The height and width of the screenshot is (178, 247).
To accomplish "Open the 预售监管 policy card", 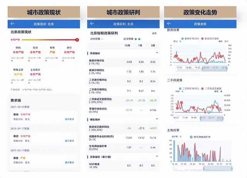I will [x=18, y=76].
